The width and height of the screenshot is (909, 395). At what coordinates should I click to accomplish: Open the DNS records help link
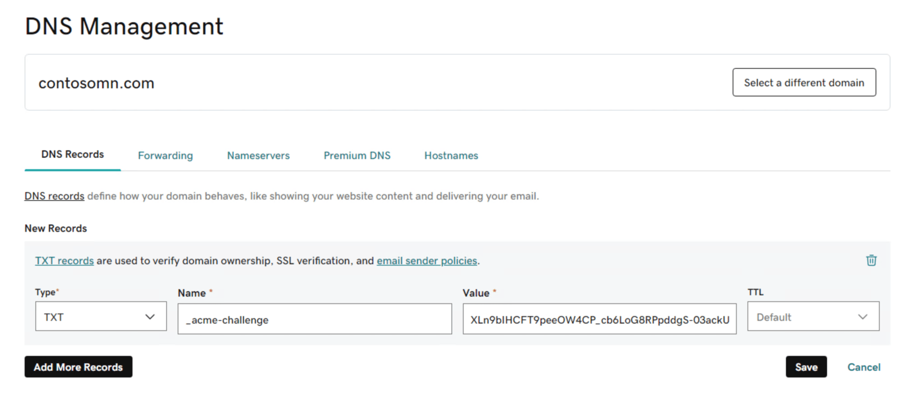55,196
